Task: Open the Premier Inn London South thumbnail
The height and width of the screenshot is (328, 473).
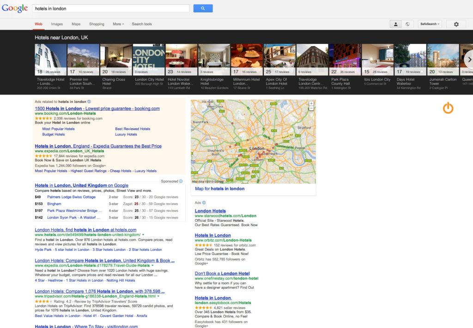Action: click(x=83, y=60)
